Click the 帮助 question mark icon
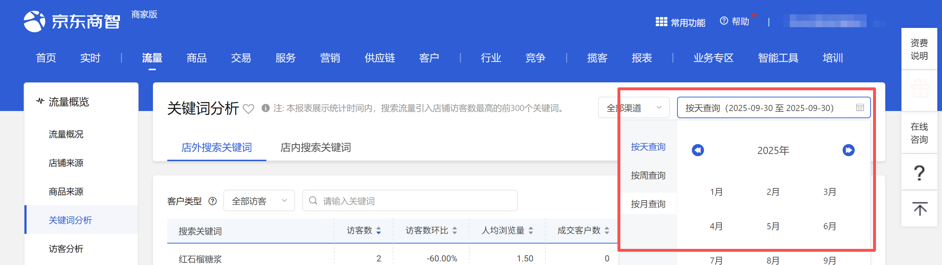 (x=724, y=21)
